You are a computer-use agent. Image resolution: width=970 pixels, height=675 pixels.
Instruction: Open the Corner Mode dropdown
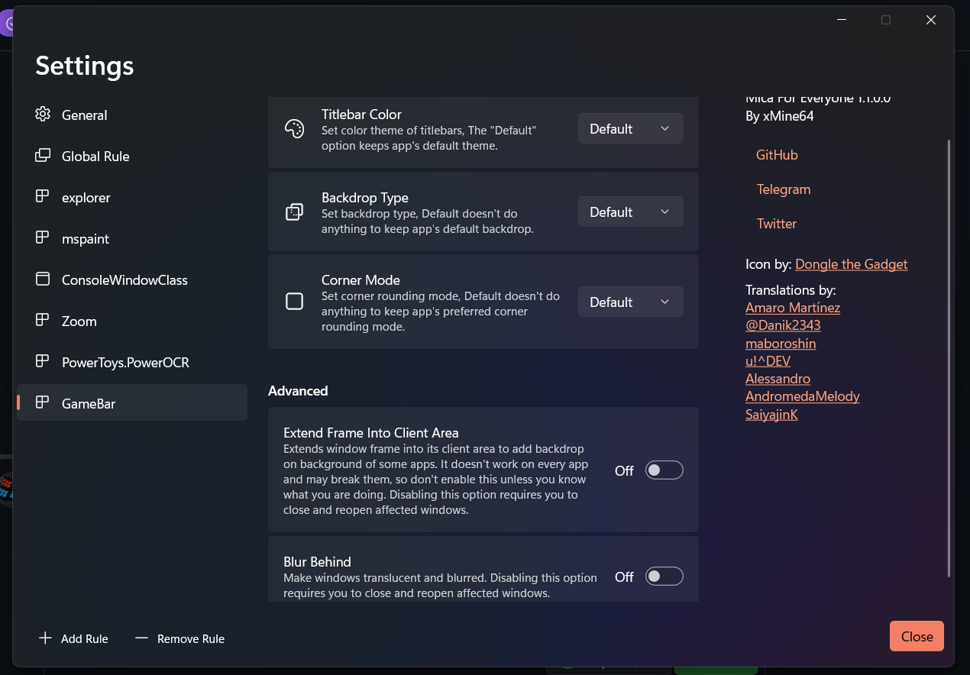pos(630,302)
